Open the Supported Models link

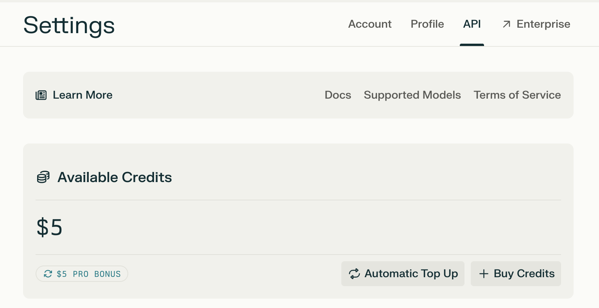(x=412, y=95)
